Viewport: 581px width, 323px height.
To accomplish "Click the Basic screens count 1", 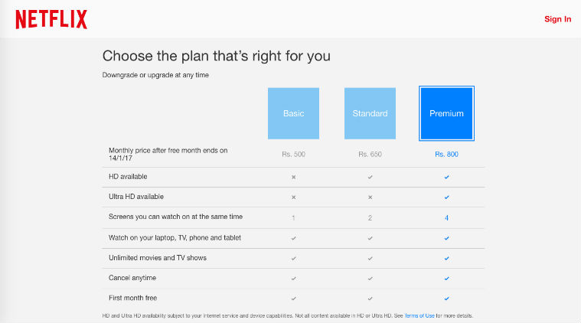I will (293, 218).
